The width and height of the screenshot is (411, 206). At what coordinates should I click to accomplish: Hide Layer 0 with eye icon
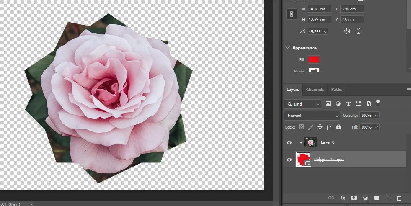289,143
